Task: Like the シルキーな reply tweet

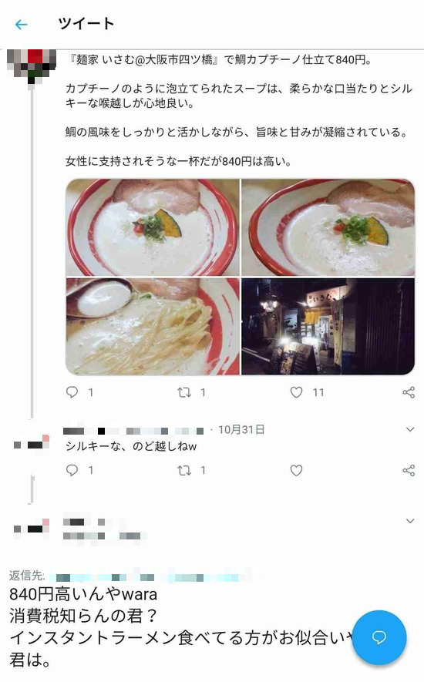Action: pyautogui.click(x=297, y=470)
